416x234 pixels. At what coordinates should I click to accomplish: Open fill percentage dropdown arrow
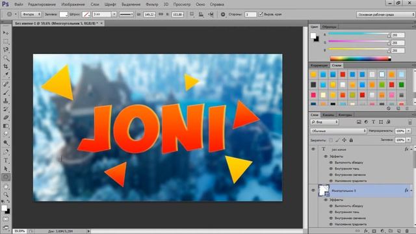tap(409, 140)
